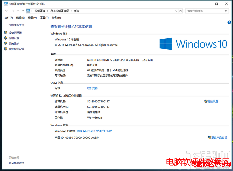Select the Windows 10 专业版 edition text
Screen dimensions: 233x171
coord(67,39)
